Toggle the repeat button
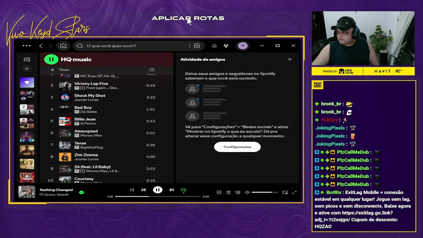 (184, 190)
